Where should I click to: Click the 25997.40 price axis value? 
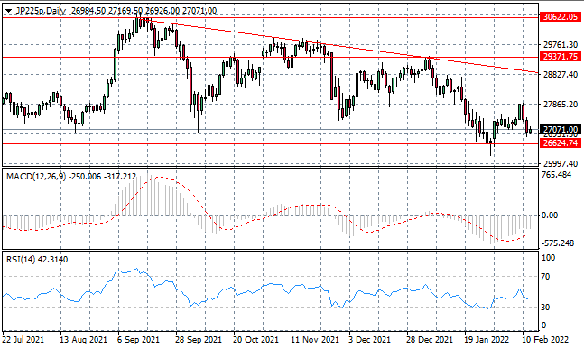[561, 164]
